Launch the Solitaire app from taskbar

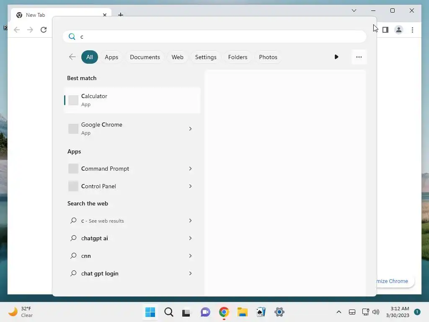tap(261, 312)
